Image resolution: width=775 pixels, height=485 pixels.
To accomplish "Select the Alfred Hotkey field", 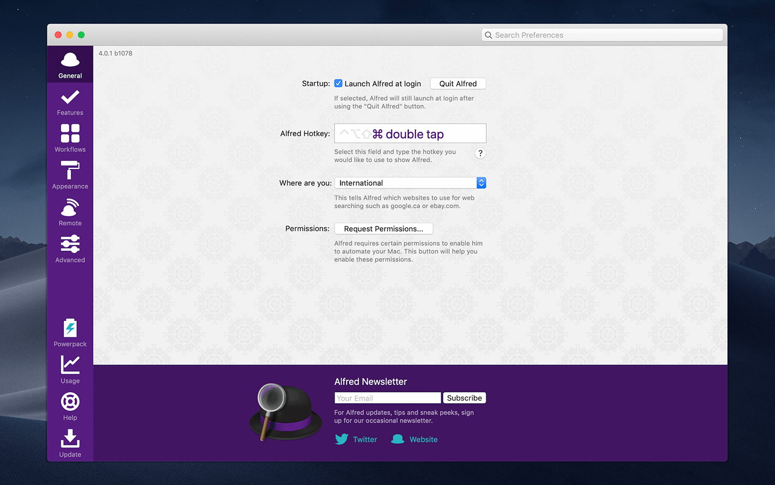I will (x=410, y=134).
